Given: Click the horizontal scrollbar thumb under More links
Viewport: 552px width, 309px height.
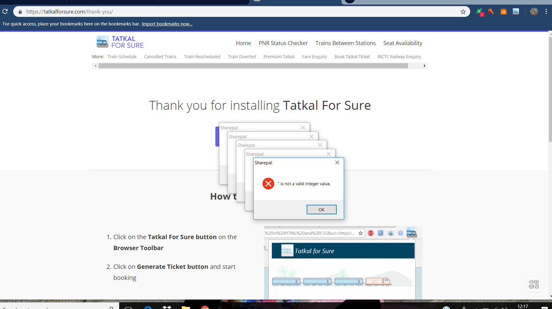Looking at the screenshot, I should click(253, 66).
